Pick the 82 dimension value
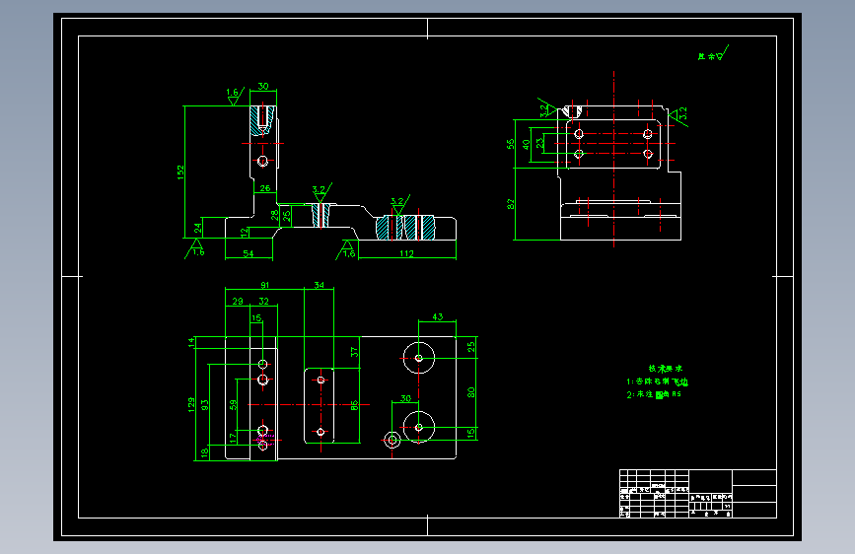 coord(511,204)
